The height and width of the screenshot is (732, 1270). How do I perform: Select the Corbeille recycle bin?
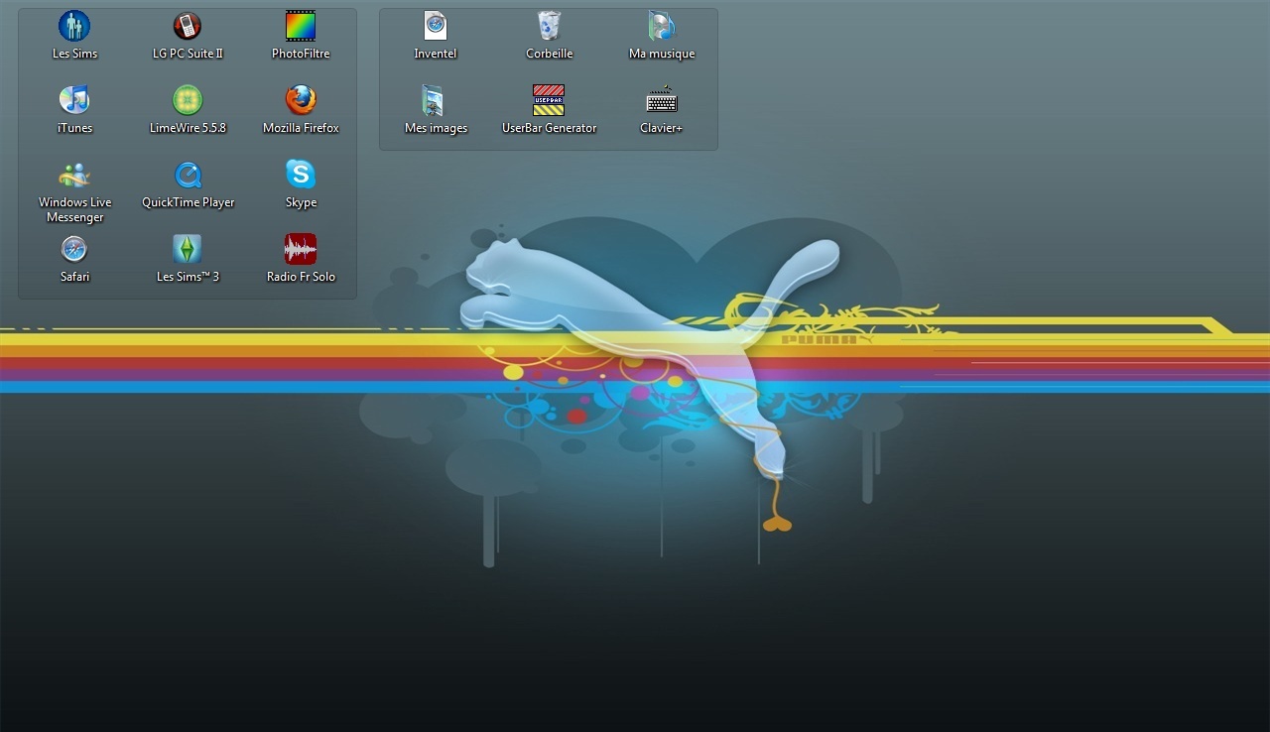coord(549,26)
